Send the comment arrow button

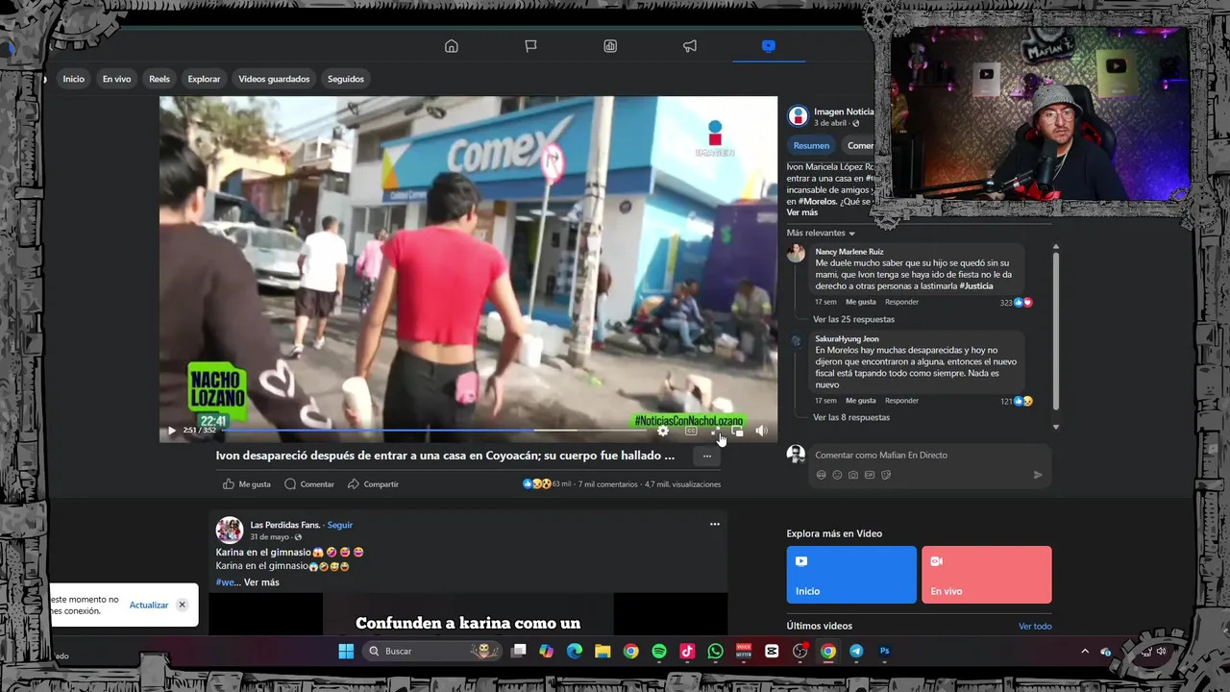coord(1038,475)
